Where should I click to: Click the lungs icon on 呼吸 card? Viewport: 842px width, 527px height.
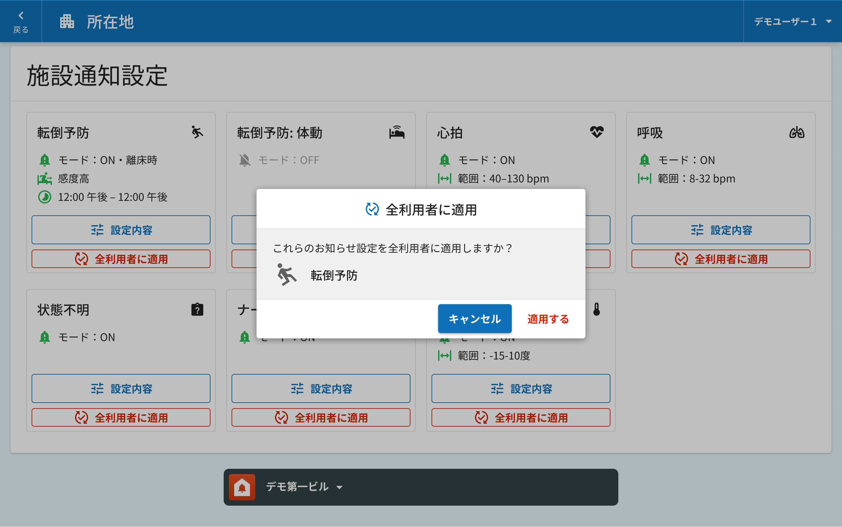pyautogui.click(x=796, y=132)
